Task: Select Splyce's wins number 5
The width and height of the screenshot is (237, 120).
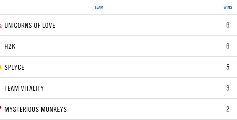Action: (228, 67)
